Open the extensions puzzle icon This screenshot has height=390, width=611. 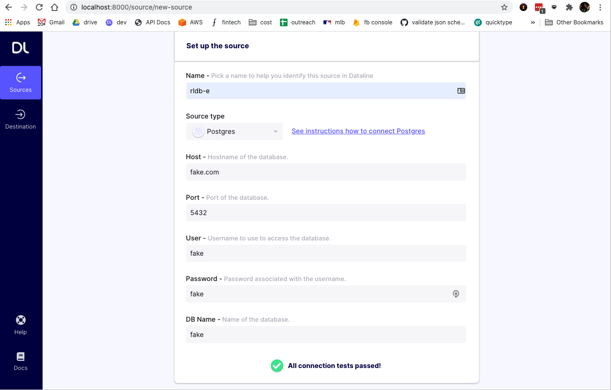(569, 7)
